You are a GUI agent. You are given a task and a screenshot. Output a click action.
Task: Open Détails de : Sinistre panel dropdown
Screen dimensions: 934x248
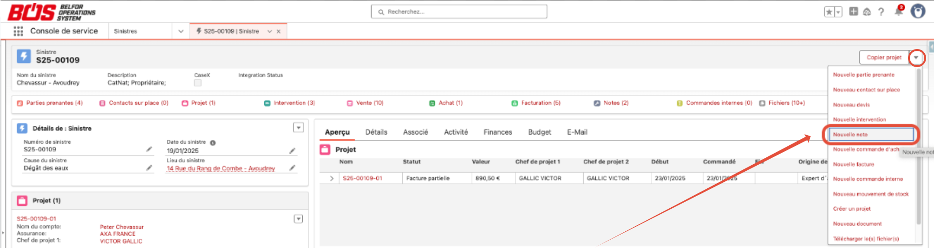point(299,128)
